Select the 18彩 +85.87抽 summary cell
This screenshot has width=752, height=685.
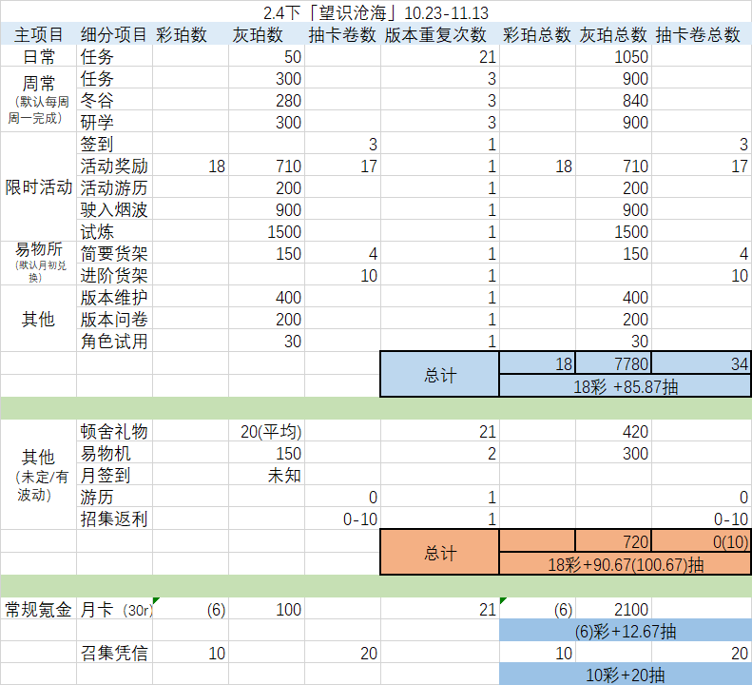click(x=625, y=386)
